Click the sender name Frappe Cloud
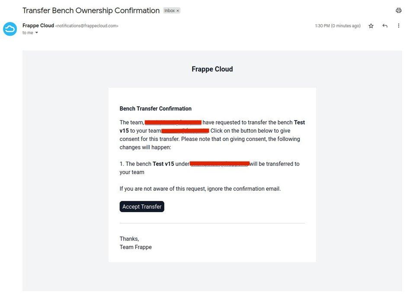 click(x=38, y=25)
